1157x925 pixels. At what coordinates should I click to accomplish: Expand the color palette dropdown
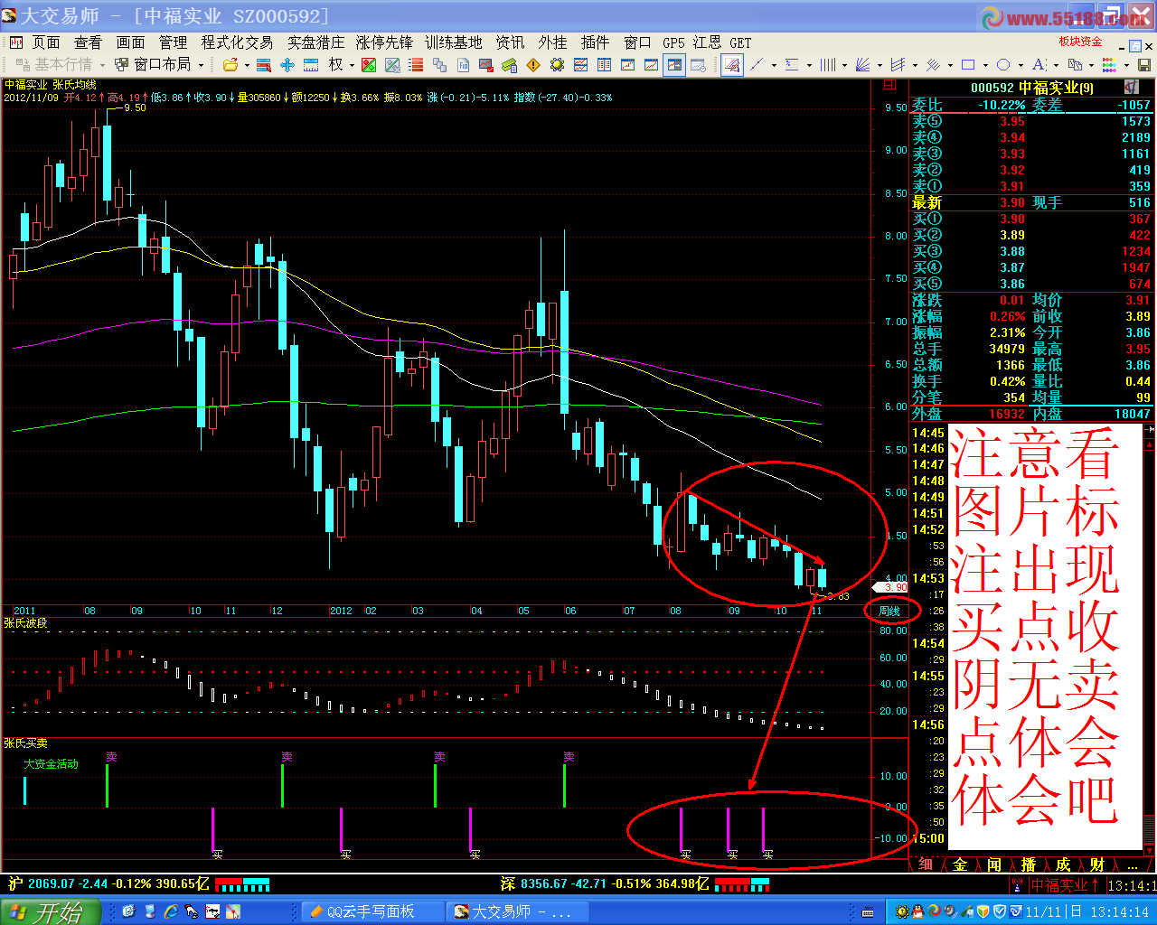[x=1126, y=65]
